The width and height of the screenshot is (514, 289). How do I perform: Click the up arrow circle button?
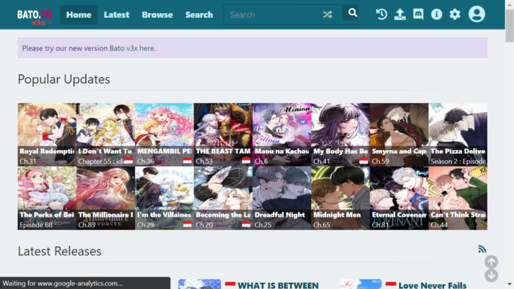coord(491,261)
